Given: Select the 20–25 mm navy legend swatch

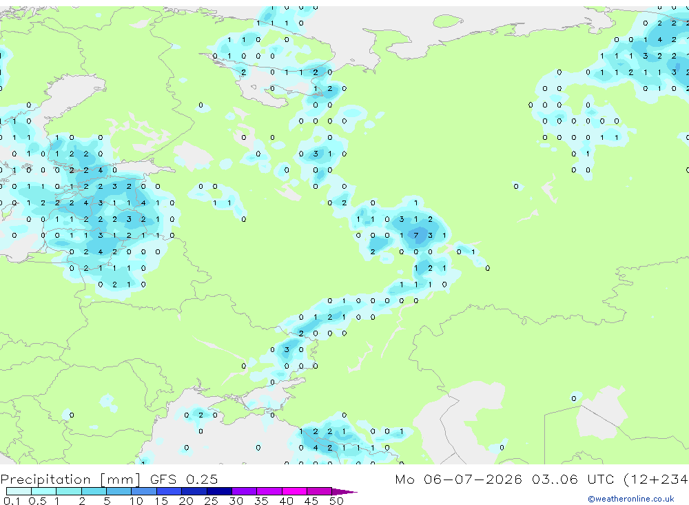Looking at the screenshot, I should point(194,491).
